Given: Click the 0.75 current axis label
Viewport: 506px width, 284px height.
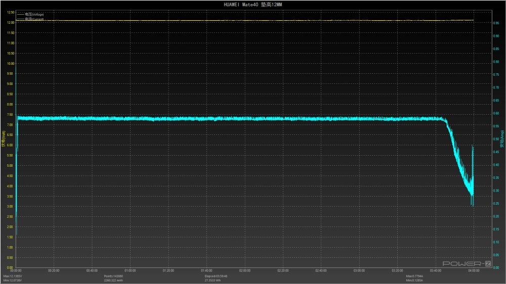Looking at the screenshot, I should tap(496, 75).
